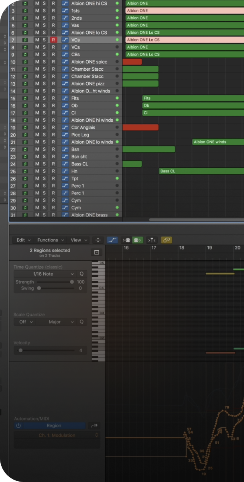Click the Q button beside Major scale
The width and height of the screenshot is (244, 482).
[81, 322]
